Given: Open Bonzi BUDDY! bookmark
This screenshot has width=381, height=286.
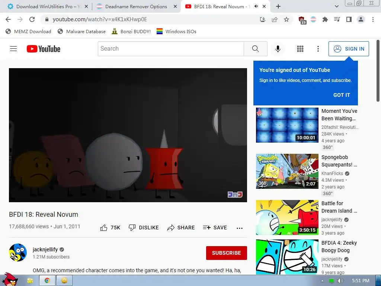Looking at the screenshot, I should tap(131, 31).
